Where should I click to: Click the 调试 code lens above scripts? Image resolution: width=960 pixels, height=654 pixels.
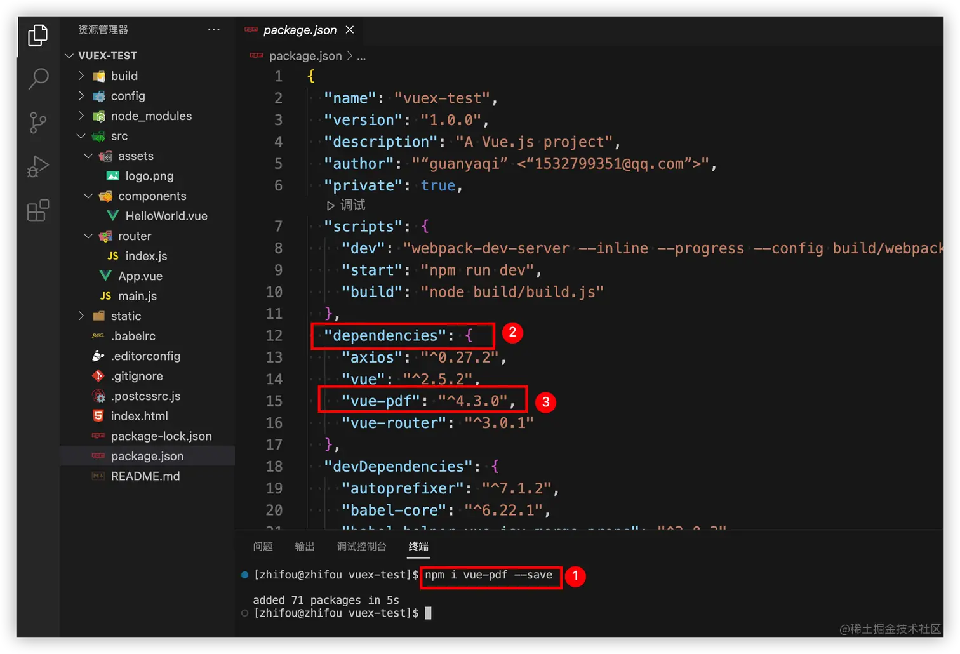[346, 205]
